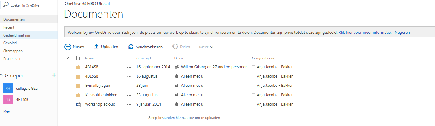
Task: Click the 4B15SB folder icon
Action: click(78, 76)
